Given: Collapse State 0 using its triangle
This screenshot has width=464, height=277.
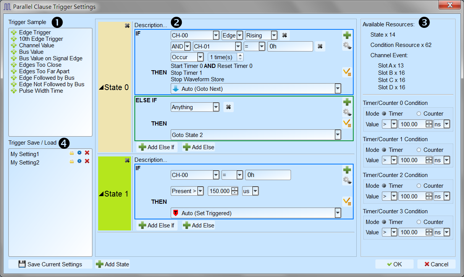Looking at the screenshot, I should (x=101, y=88).
